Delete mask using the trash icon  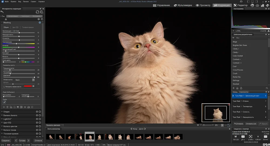click(x=8, y=107)
